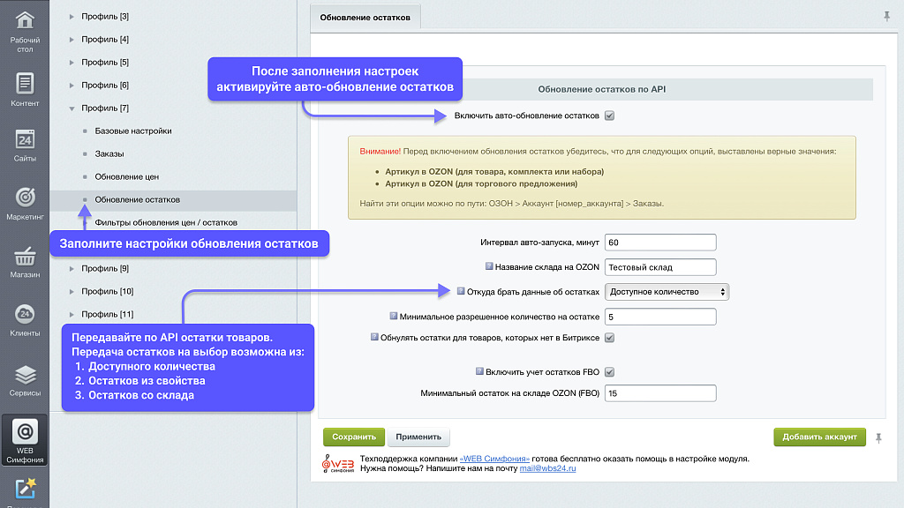
Task: Go to Сайты sidebar icon
Action: pyautogui.click(x=25, y=145)
